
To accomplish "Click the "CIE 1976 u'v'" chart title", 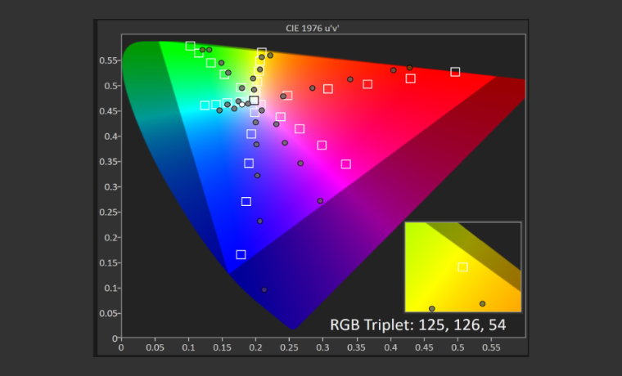I will click(x=313, y=28).
